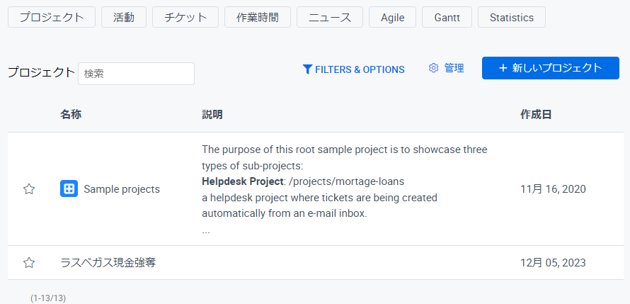Image resolution: width=630 pixels, height=304 pixels.
Task: Click the filter funnel icon
Action: point(307,69)
